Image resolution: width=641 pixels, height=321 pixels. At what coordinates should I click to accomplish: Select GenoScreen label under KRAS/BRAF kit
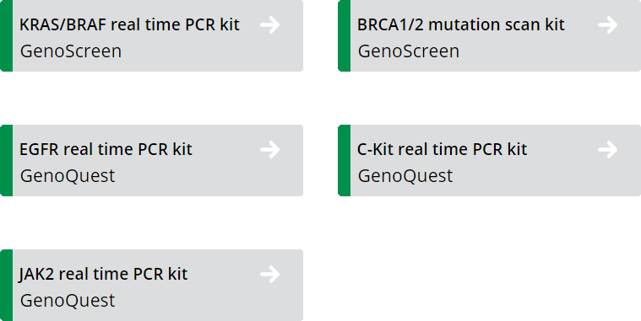[71, 51]
